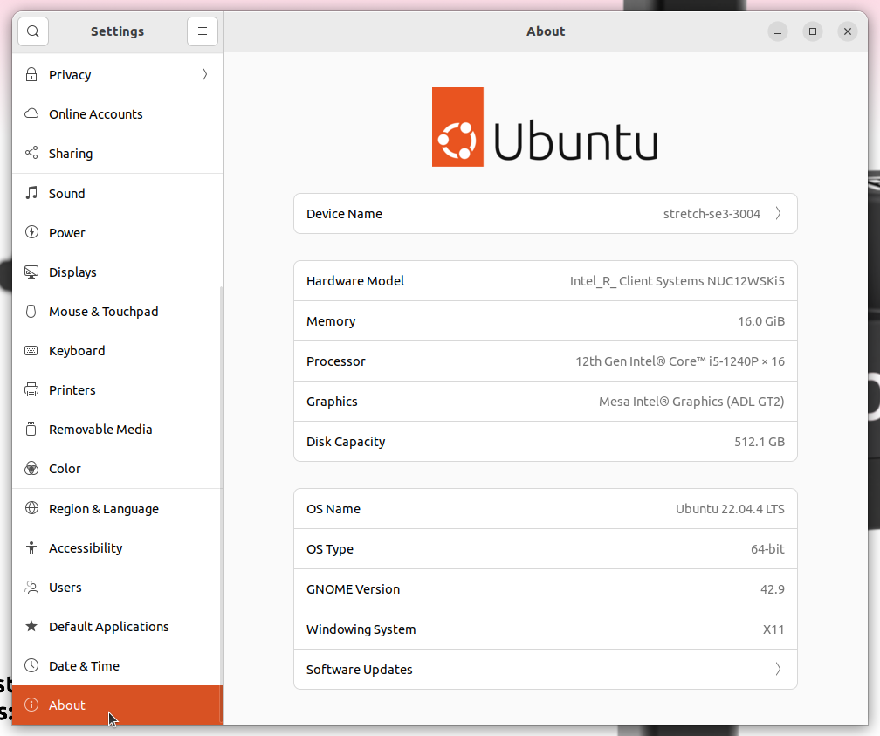Select Removable Media in sidebar
880x736 pixels.
(x=118, y=430)
